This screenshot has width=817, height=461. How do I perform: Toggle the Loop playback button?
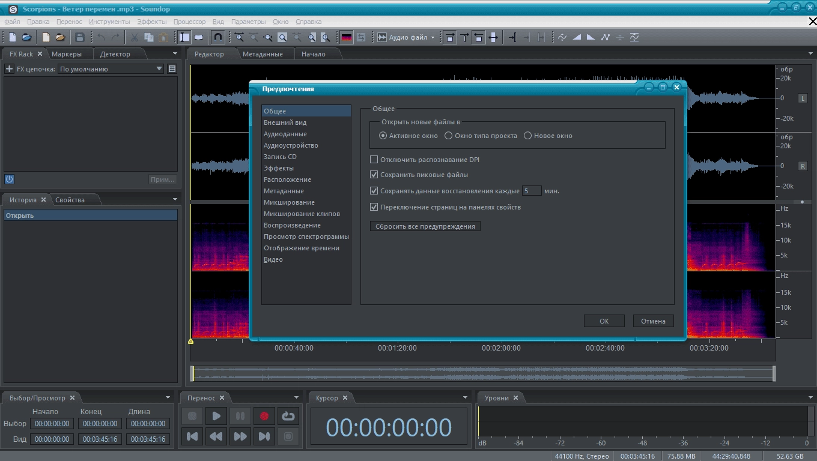(x=288, y=416)
